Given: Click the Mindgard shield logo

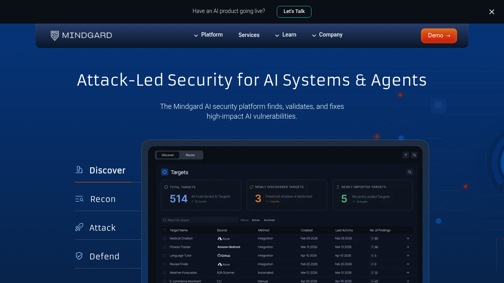Looking at the screenshot, I should 55,35.
